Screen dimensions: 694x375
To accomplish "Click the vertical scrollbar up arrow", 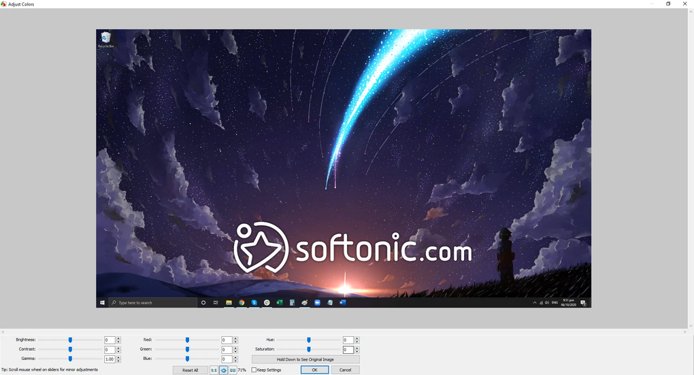I will coord(691,11).
